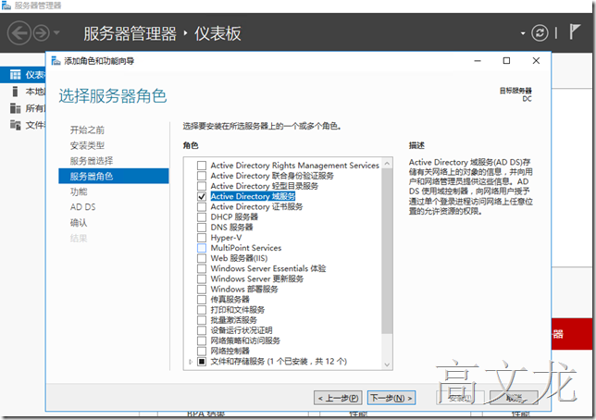Image resolution: width=596 pixels, height=420 pixels.
Task: Open the navigation history dropdown arrow
Action: pos(56,32)
